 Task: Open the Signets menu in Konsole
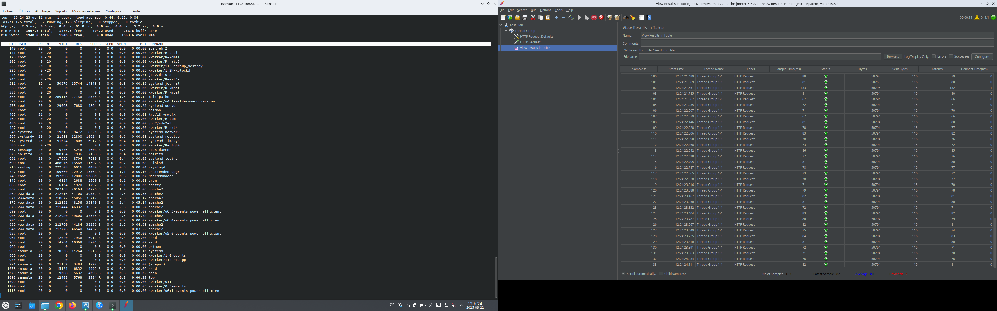(61, 11)
